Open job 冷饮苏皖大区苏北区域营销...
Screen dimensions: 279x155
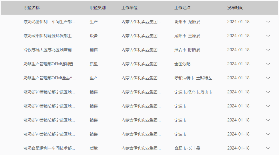point(49,50)
